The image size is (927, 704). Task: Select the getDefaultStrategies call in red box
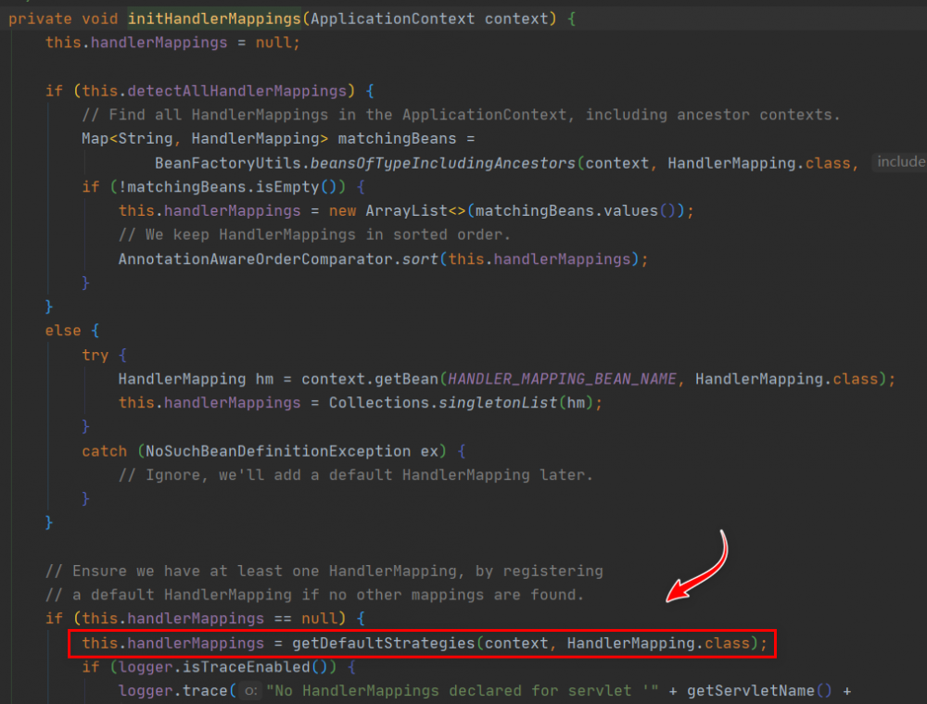[383, 643]
